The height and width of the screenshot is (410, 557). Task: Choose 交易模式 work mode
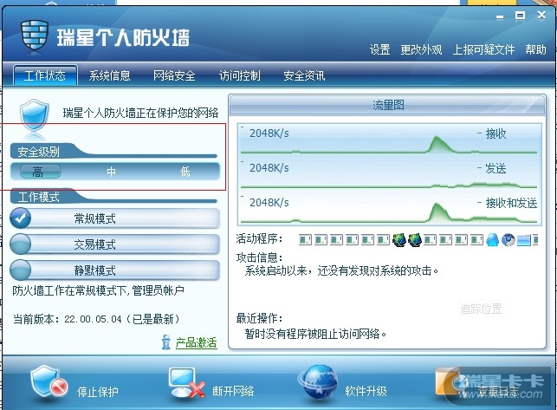pos(114,244)
